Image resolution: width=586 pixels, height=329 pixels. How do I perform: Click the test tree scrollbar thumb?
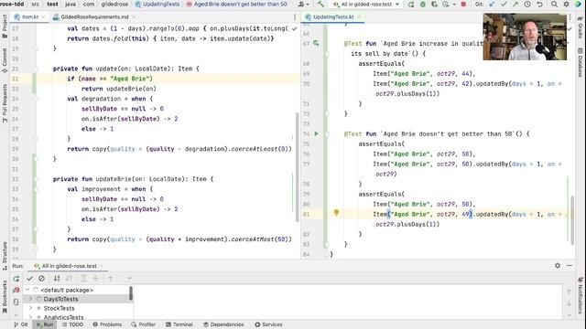pos(131,293)
